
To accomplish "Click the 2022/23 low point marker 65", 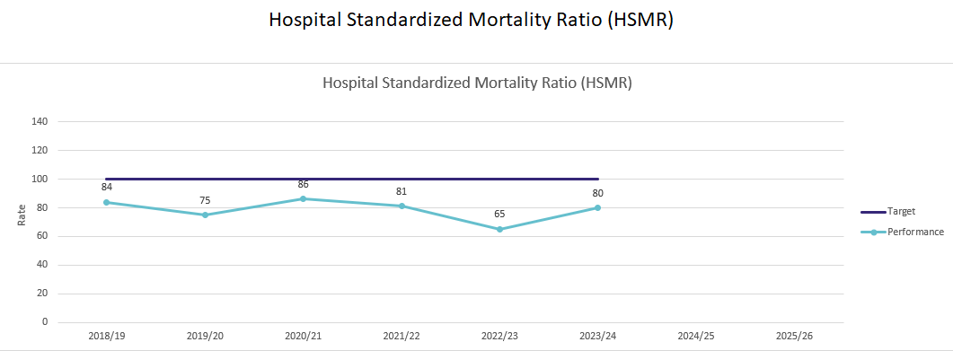I will click(x=499, y=229).
